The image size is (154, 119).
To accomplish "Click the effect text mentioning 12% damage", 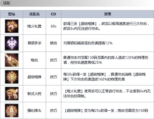I will [x=88, y=43].
